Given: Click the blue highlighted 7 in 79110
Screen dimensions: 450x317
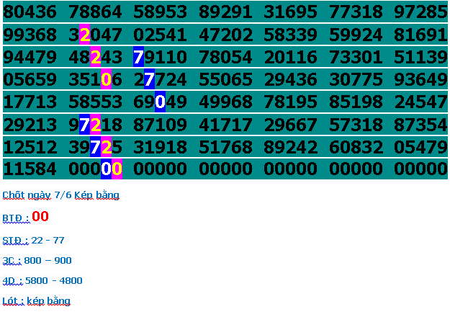Looking at the screenshot, I should [139, 58].
